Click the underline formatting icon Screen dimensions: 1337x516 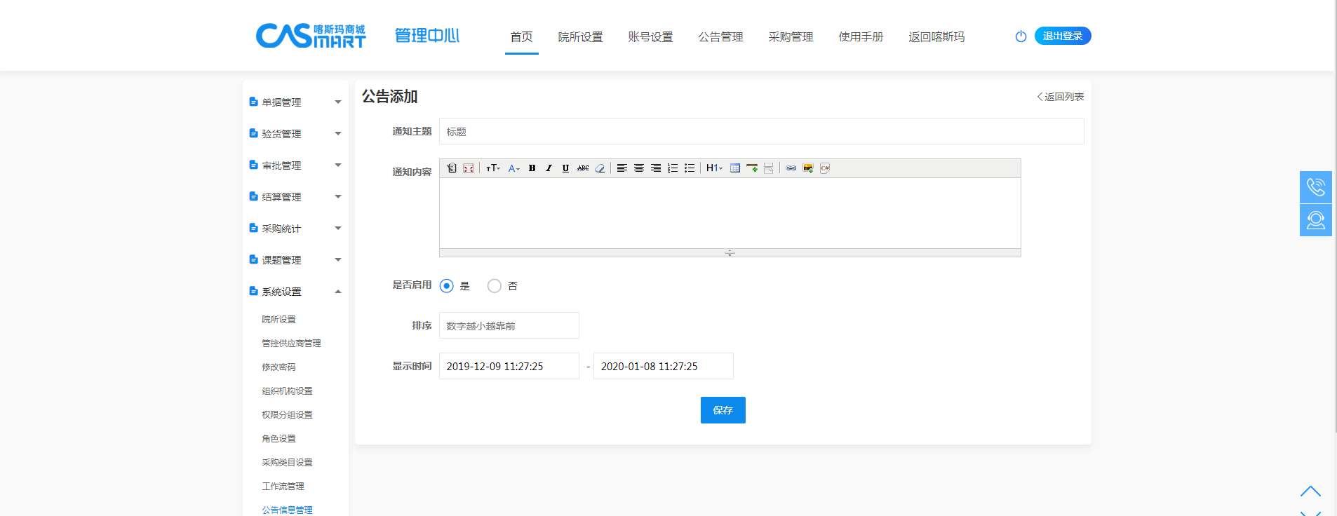tap(565, 168)
